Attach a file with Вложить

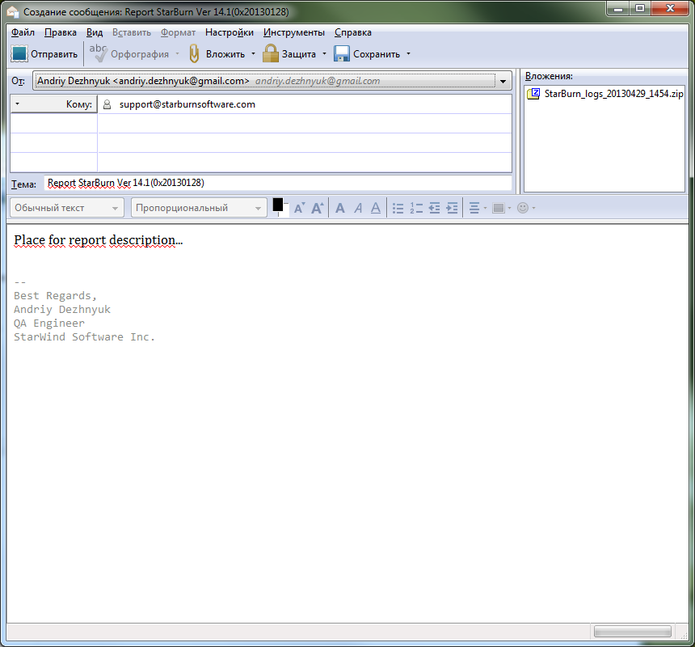217,54
